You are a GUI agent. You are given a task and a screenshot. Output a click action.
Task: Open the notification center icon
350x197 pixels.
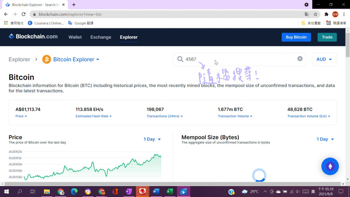coord(341,192)
